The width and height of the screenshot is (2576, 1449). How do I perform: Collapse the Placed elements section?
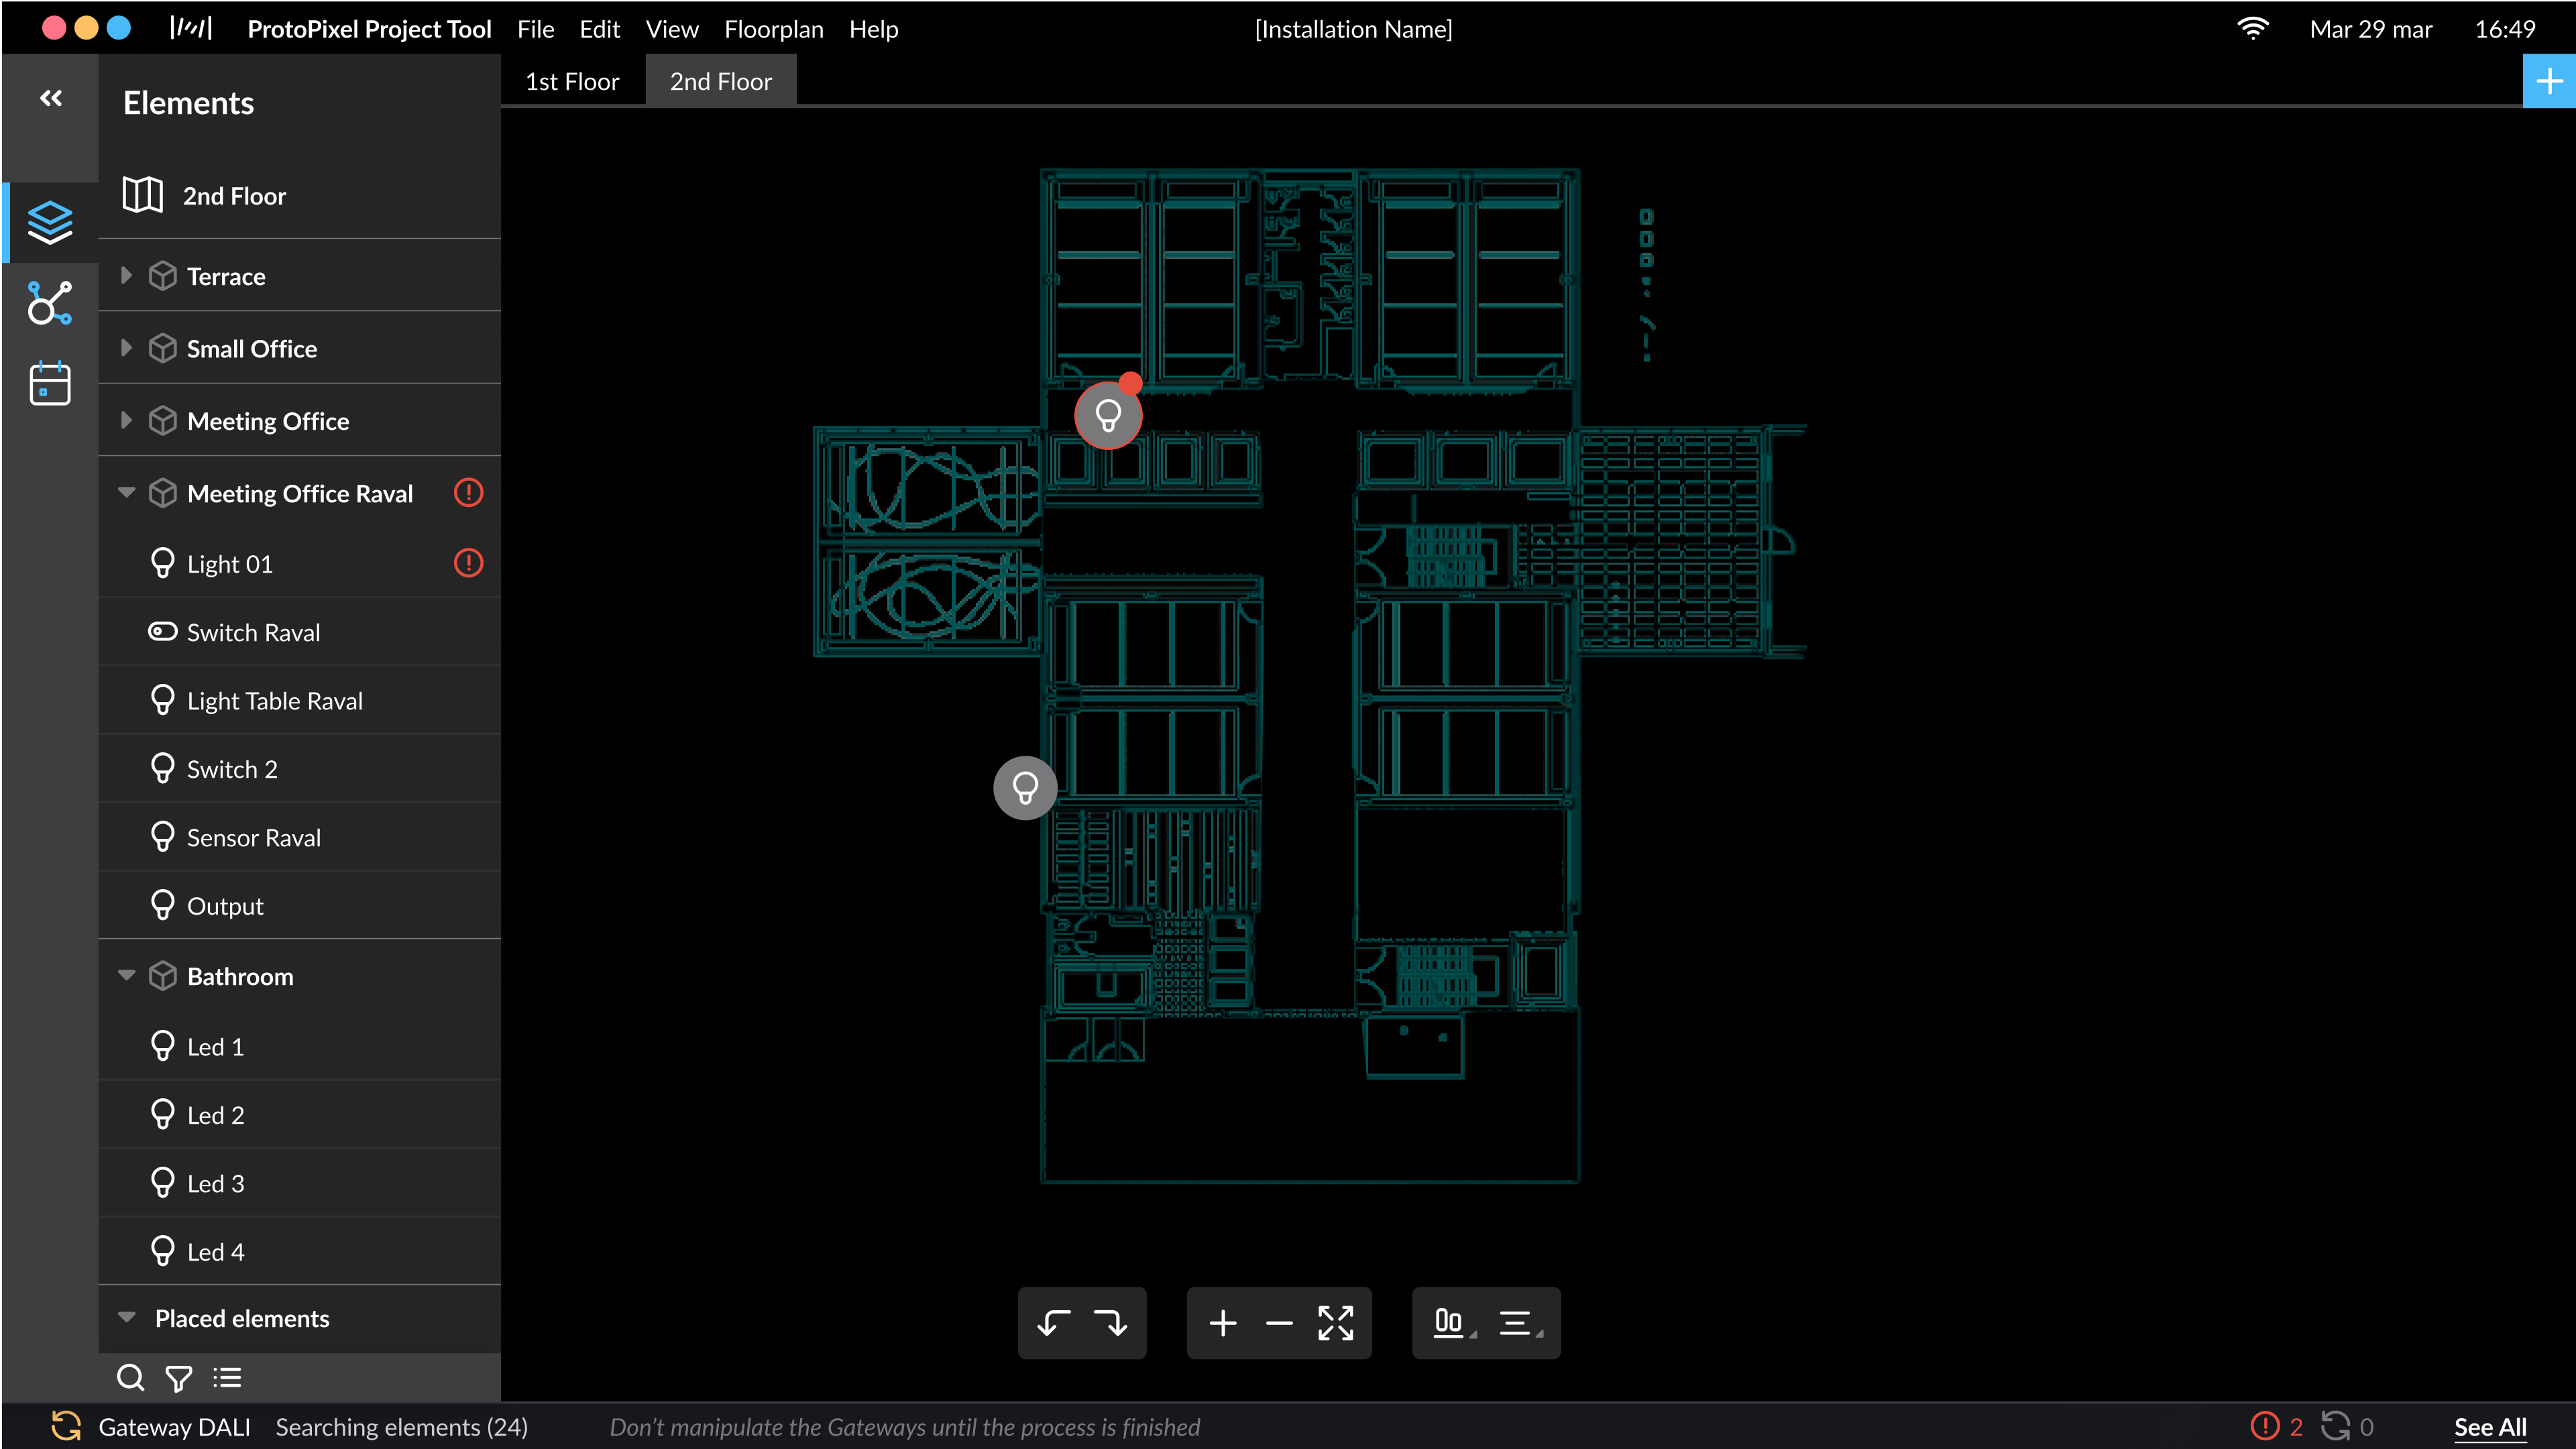[127, 1317]
